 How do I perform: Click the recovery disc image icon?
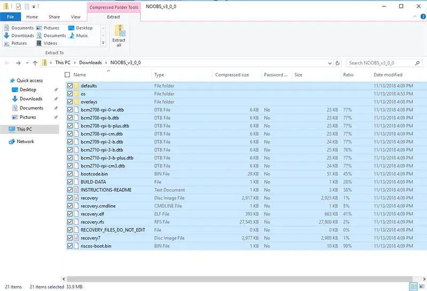pyautogui.click(x=76, y=198)
